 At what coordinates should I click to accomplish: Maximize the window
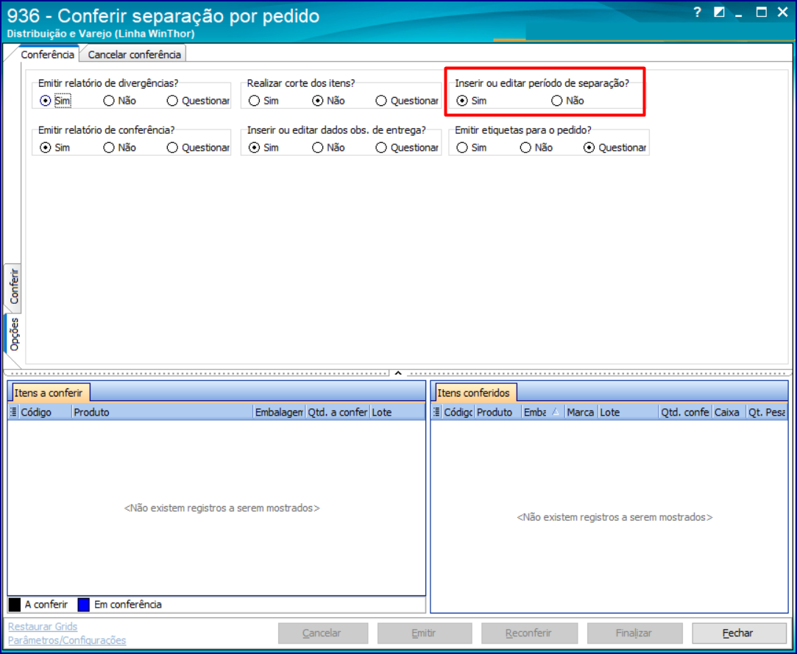761,13
